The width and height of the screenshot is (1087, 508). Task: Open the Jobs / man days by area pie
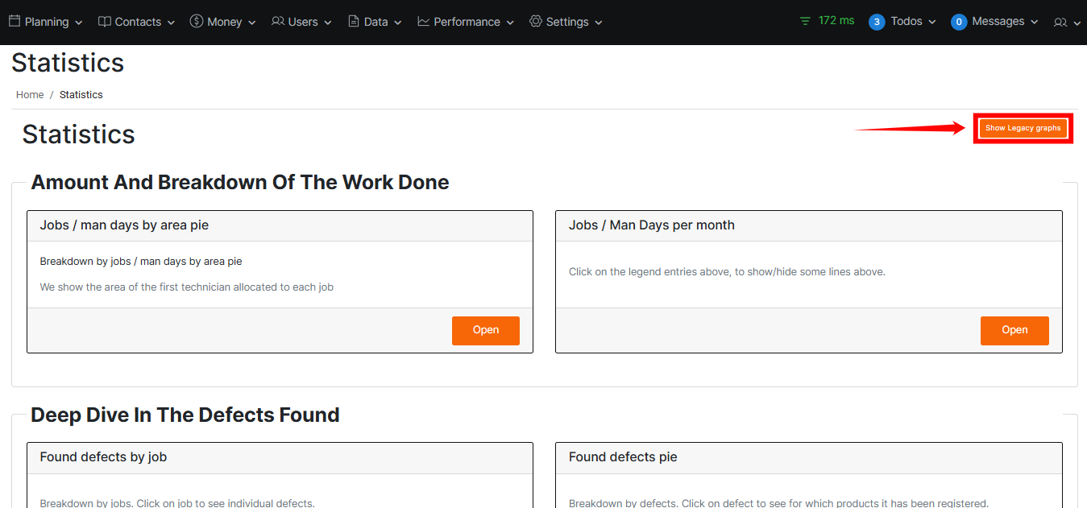tap(485, 330)
